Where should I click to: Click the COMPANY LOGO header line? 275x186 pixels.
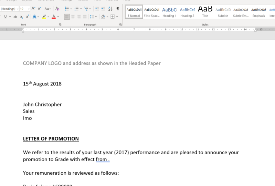tap(92, 63)
